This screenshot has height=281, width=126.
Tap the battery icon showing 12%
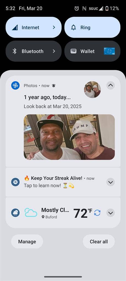(x=107, y=8)
